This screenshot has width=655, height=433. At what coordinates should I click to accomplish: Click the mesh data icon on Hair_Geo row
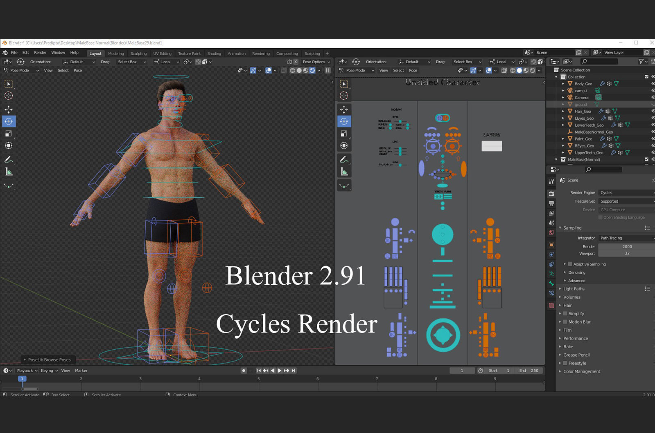tap(615, 111)
